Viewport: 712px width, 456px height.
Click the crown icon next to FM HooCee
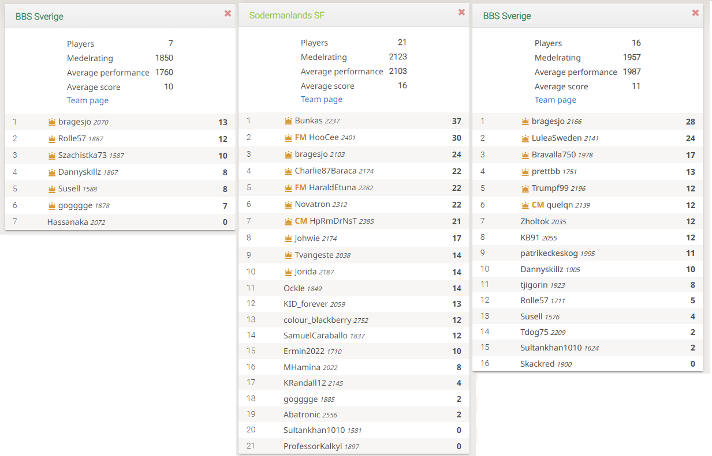[288, 138]
